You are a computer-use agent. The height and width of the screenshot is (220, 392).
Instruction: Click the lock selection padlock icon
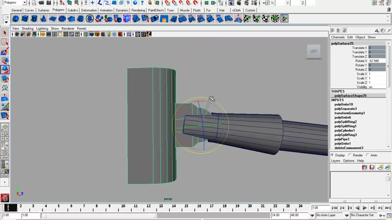pyautogui.click(x=150, y=3)
